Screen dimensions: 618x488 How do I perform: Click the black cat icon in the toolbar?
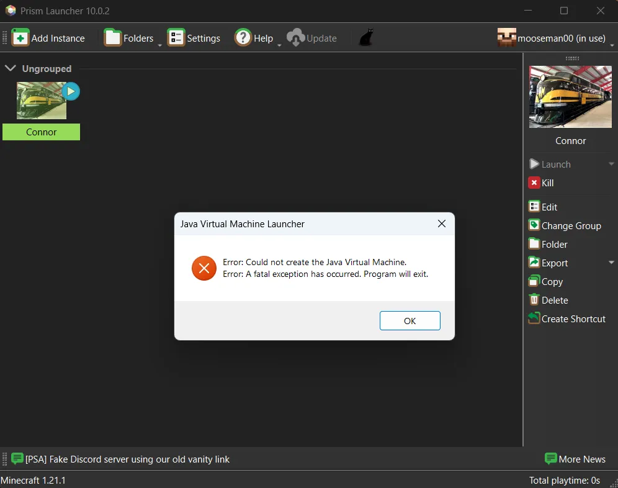click(x=365, y=37)
